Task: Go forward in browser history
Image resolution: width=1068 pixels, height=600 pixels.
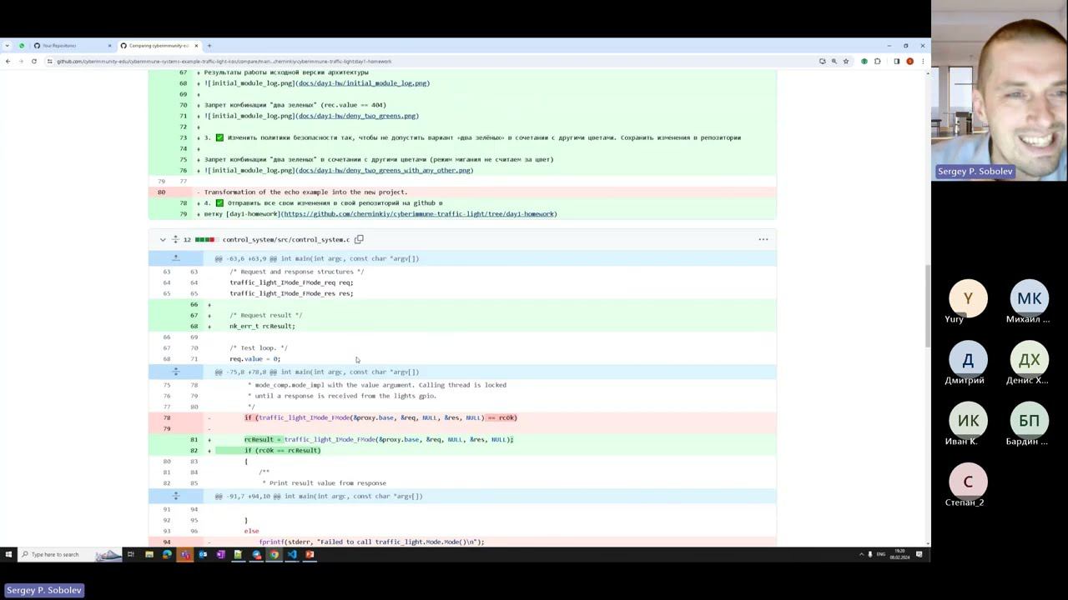Action: point(20,61)
